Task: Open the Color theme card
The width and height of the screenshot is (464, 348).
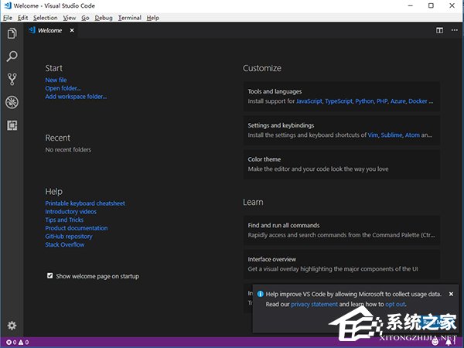Action: 342,164
